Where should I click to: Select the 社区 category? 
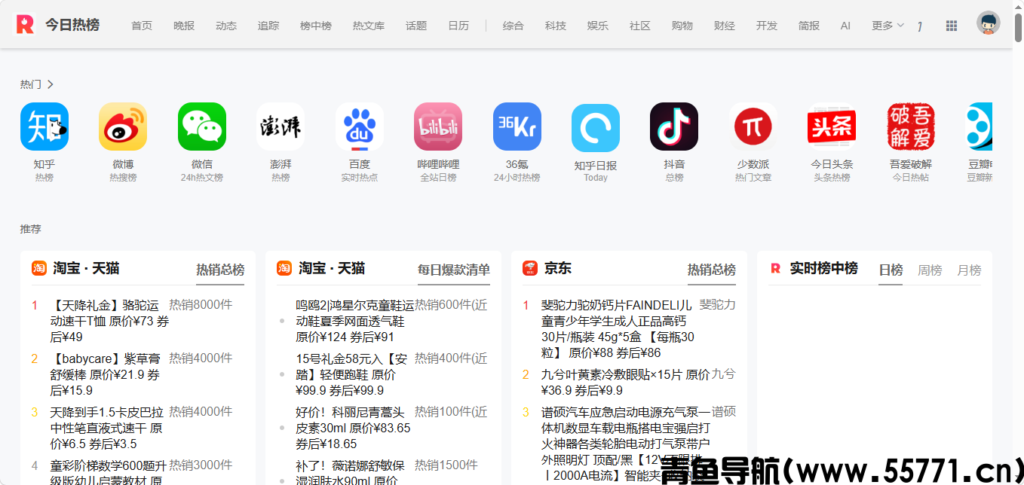click(x=640, y=26)
